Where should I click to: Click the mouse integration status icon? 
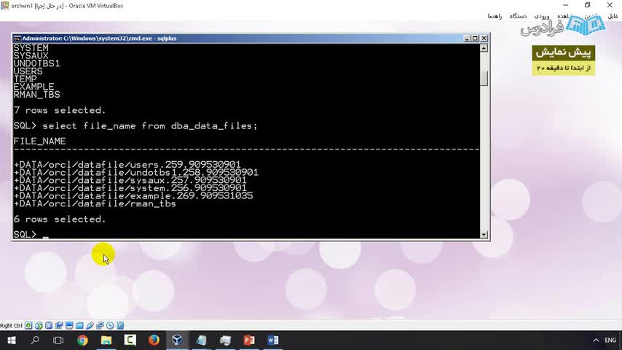click(39, 325)
